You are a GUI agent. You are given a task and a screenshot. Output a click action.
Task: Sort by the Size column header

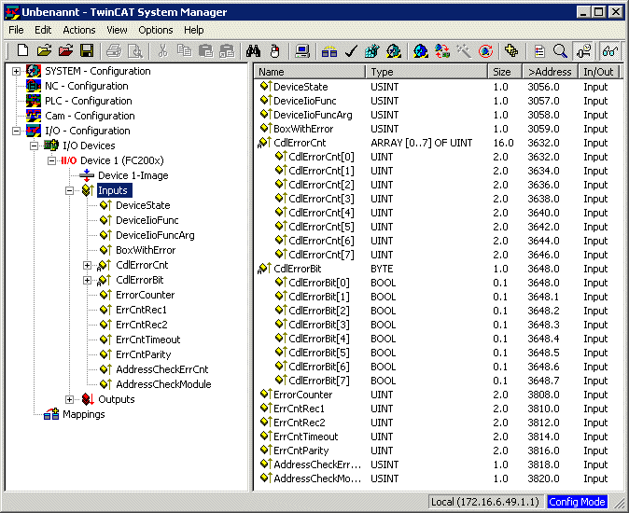click(505, 72)
